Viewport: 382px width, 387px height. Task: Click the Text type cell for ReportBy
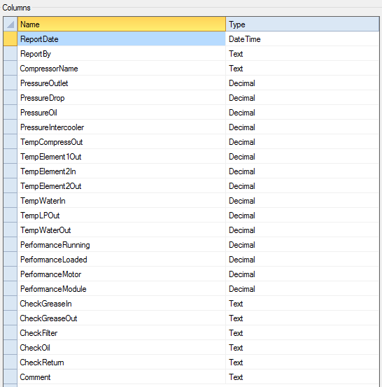(x=302, y=54)
